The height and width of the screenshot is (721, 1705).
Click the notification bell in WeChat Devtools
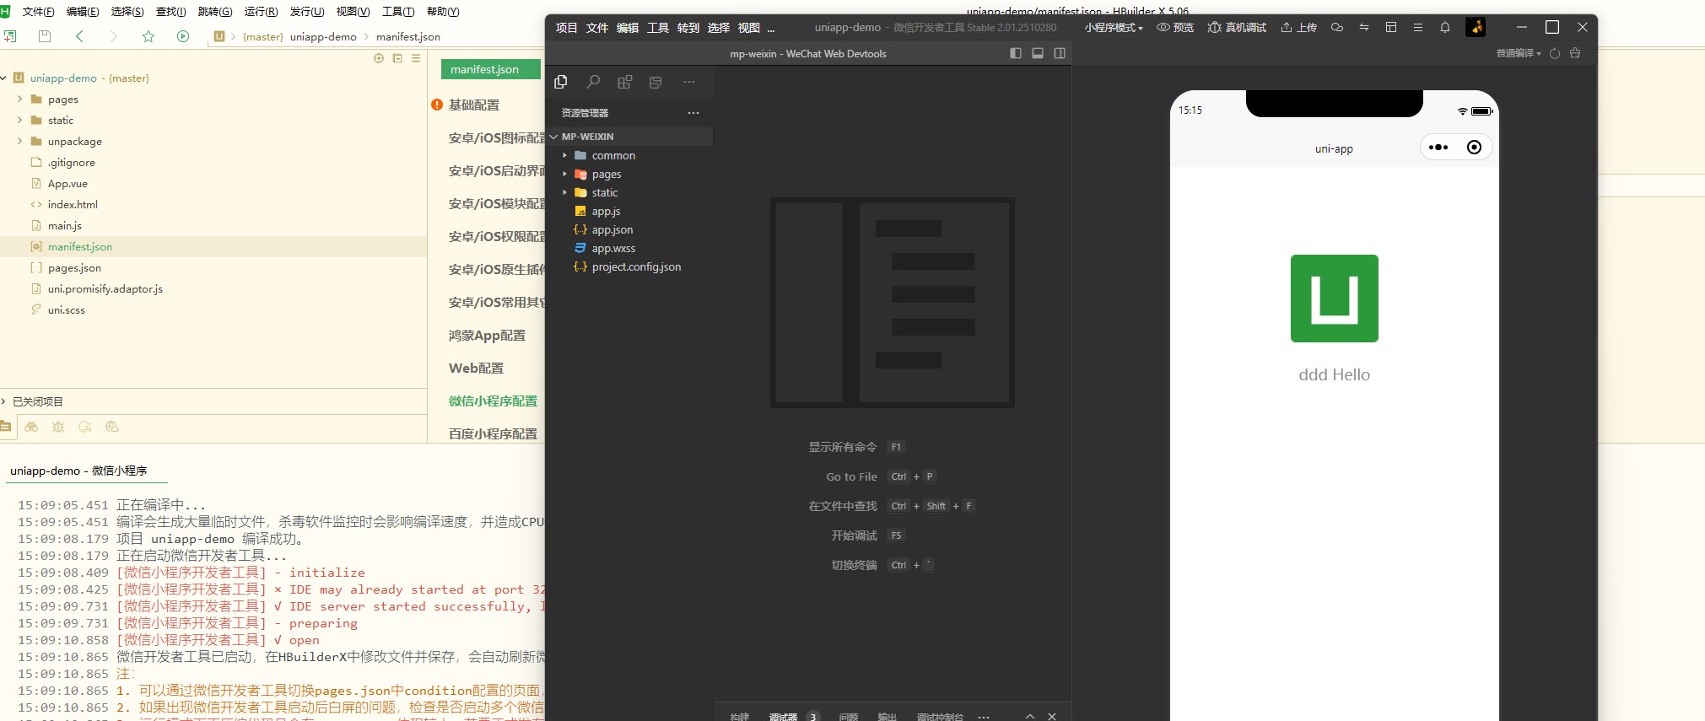(x=1445, y=27)
